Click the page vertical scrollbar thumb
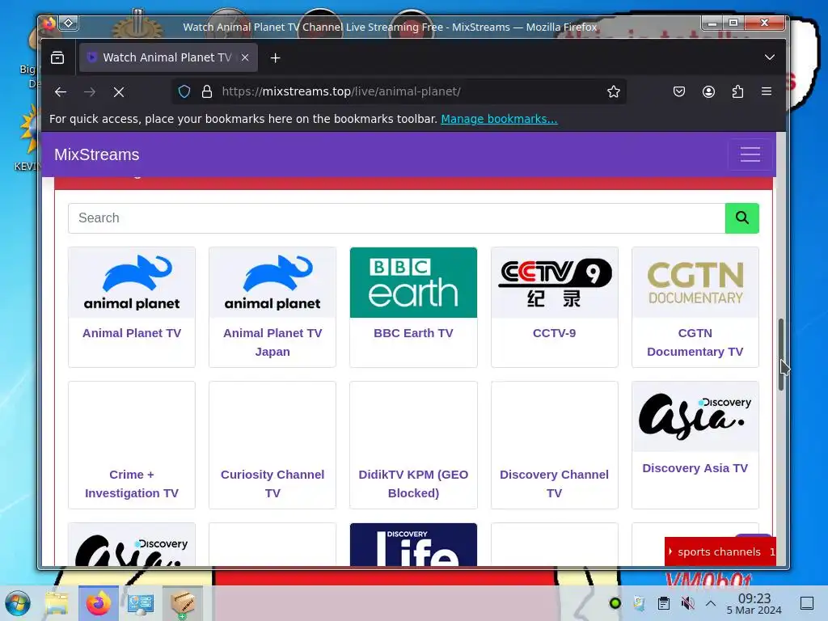The image size is (828, 621). (781, 355)
